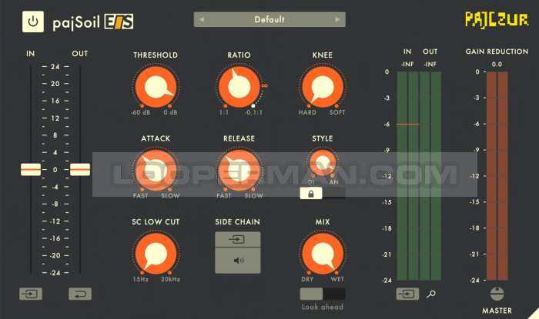Click the magnifier zoom icon below meters
Image resolution: width=539 pixels, height=319 pixels.
(430, 294)
